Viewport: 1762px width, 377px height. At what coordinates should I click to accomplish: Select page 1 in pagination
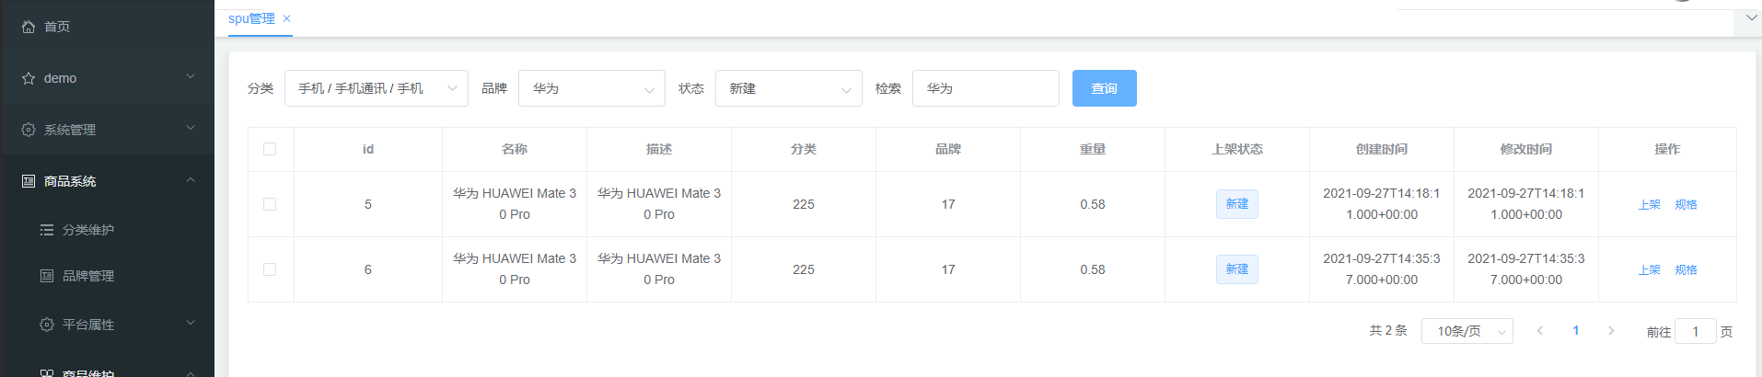point(1576,330)
